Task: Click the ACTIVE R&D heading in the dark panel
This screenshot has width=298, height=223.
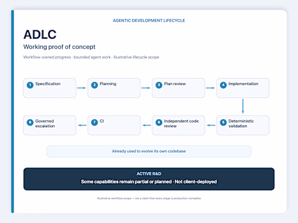Action: 149,174
